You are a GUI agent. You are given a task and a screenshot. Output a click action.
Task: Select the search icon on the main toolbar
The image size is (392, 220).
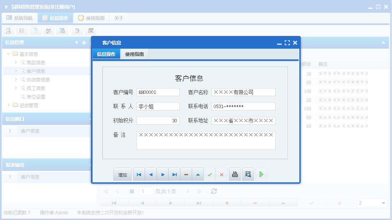pyautogui.click(x=8, y=31)
